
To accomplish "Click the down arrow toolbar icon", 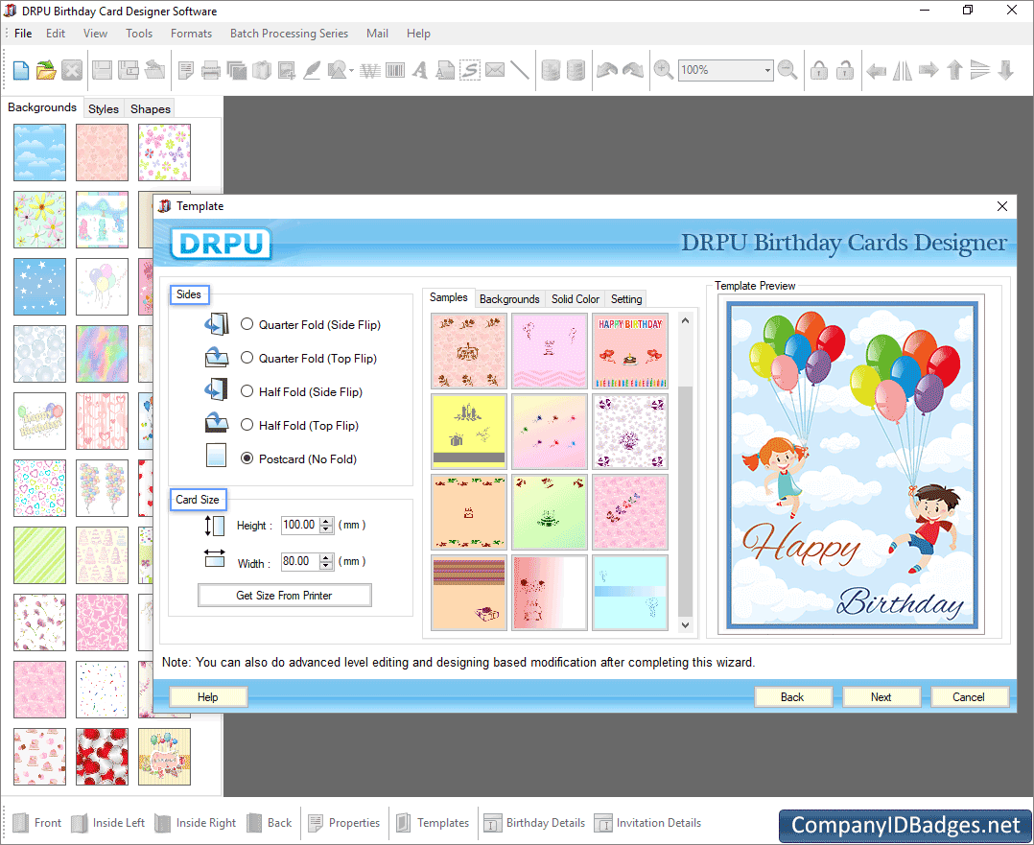I will tap(1005, 70).
